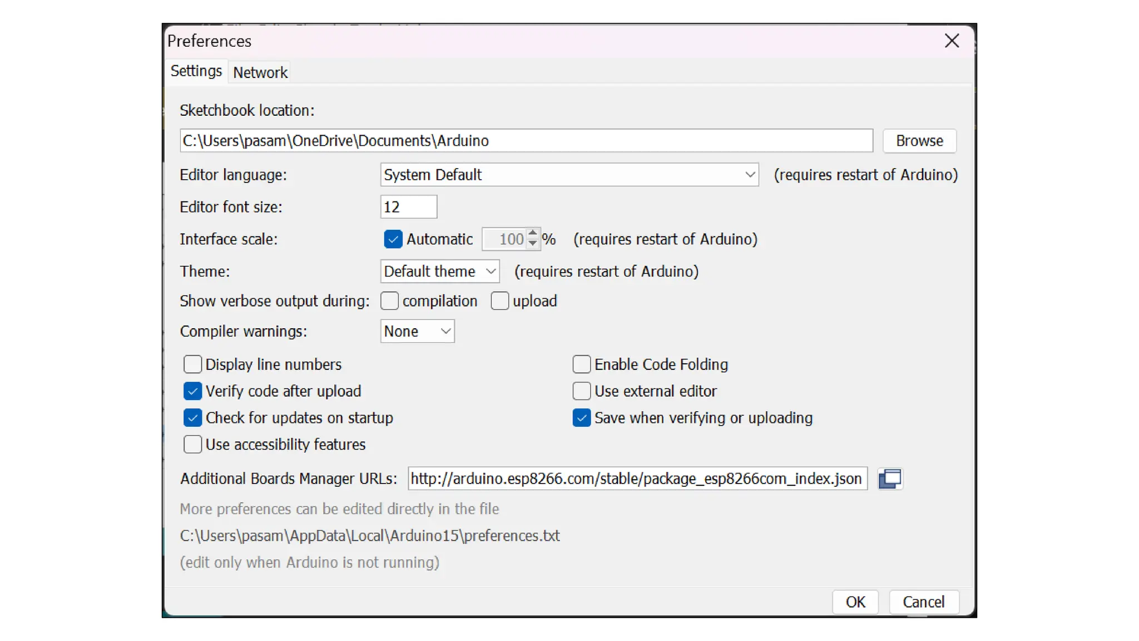Expand the Editor language dropdown
The width and height of the screenshot is (1139, 641).
569,175
